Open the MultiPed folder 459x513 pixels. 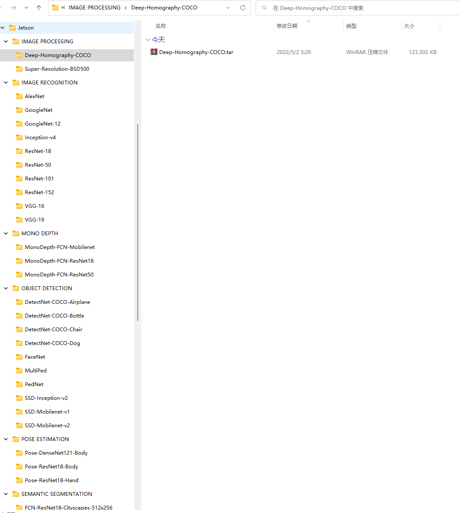click(x=36, y=371)
